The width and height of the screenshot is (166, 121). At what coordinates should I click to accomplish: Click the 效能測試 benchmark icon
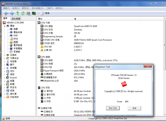8,97
